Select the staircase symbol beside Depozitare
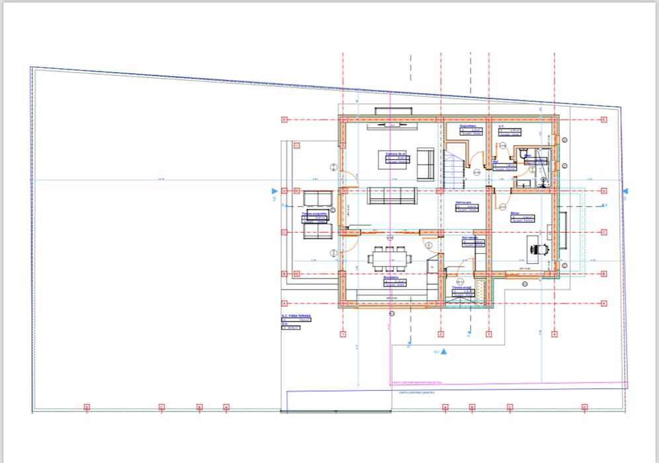 click(x=455, y=170)
